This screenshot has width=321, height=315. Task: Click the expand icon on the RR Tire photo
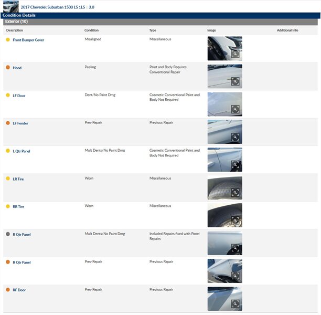point(236,220)
